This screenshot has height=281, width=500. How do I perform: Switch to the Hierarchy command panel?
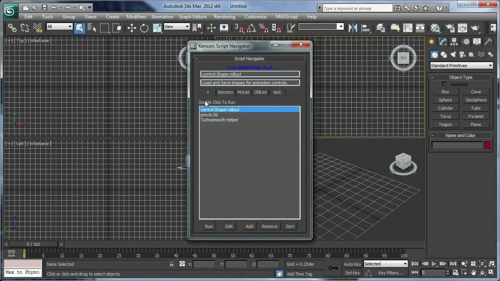[454, 42]
